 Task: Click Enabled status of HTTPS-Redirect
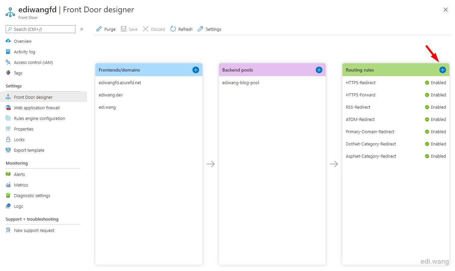click(438, 82)
